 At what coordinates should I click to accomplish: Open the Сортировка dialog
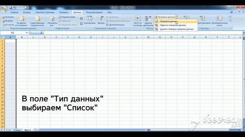click(x=89, y=20)
